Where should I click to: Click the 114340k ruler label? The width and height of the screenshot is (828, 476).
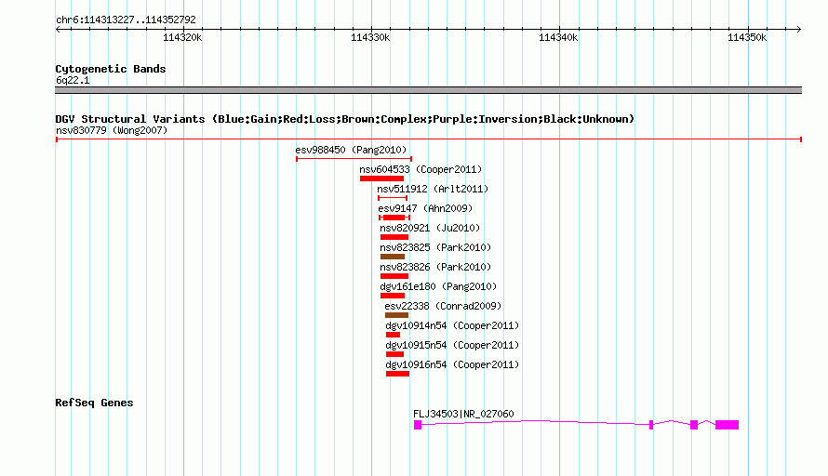(x=558, y=37)
